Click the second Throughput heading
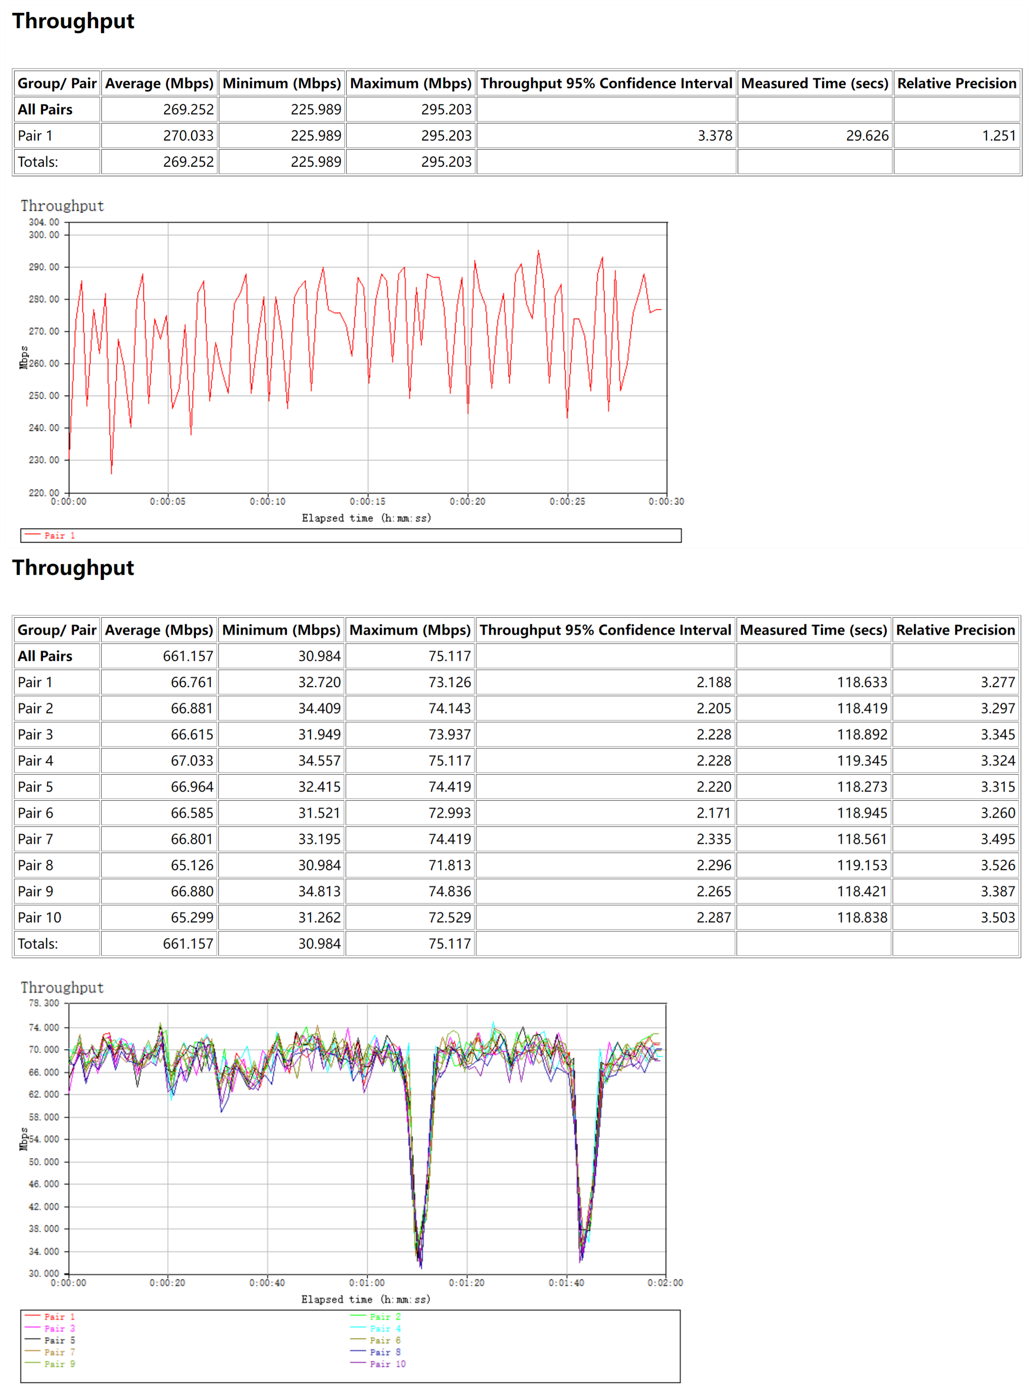The height and width of the screenshot is (1395, 1033). [x=73, y=568]
